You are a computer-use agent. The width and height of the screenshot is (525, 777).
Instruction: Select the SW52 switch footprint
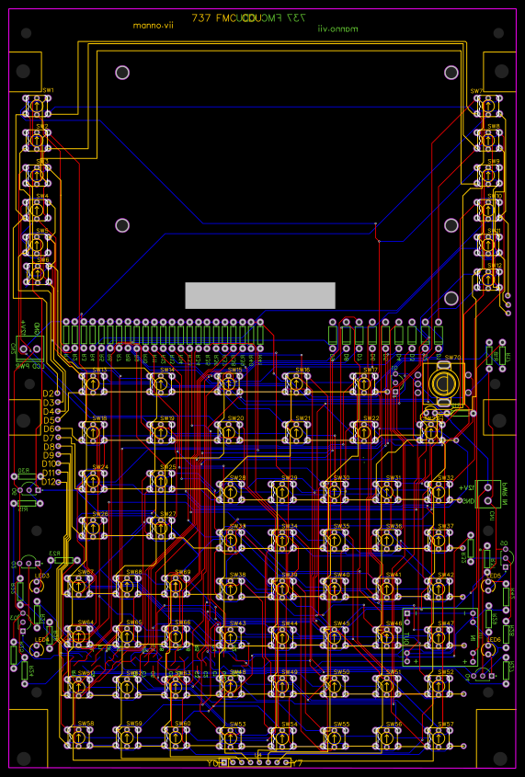click(x=439, y=685)
